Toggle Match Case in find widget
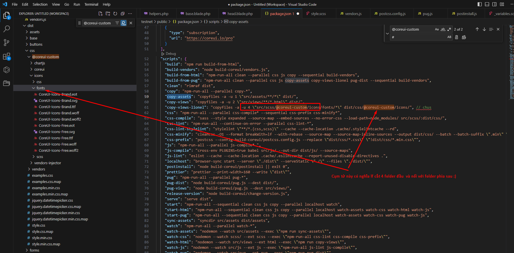The width and height of the screenshot is (514, 253). 437,29
